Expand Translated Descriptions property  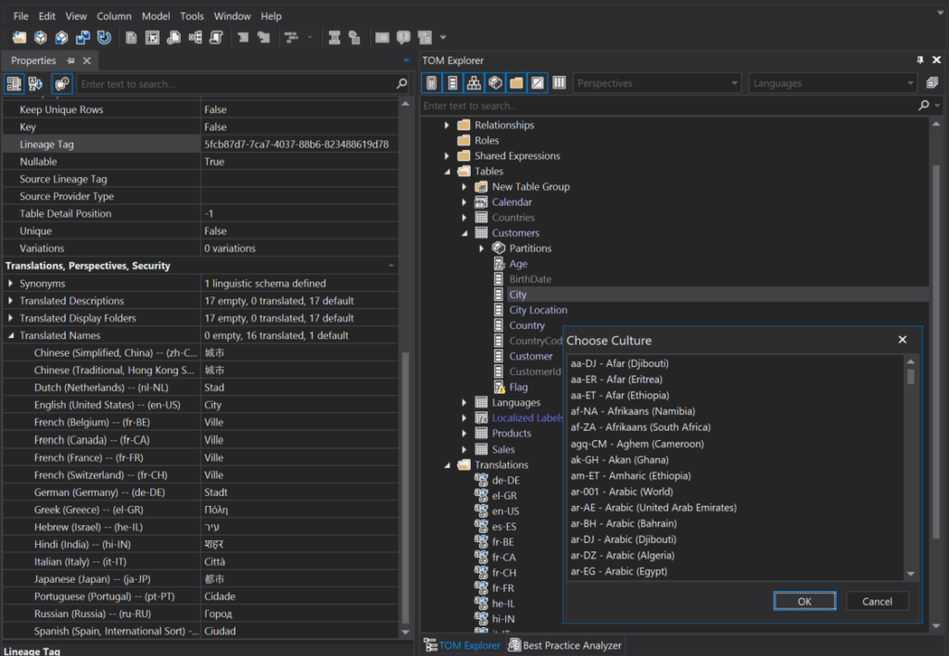(10, 301)
